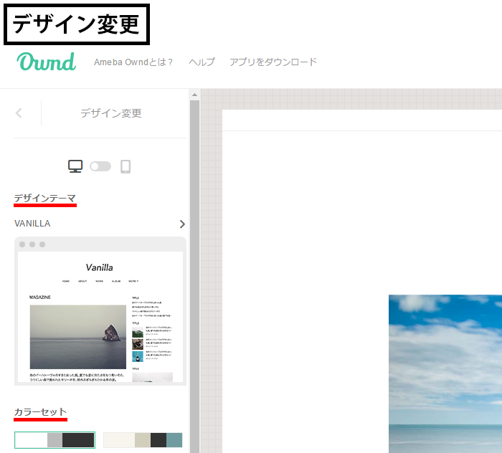The height and width of the screenshot is (453, 502).
Task: Click the Ownd logo
Action: click(47, 62)
